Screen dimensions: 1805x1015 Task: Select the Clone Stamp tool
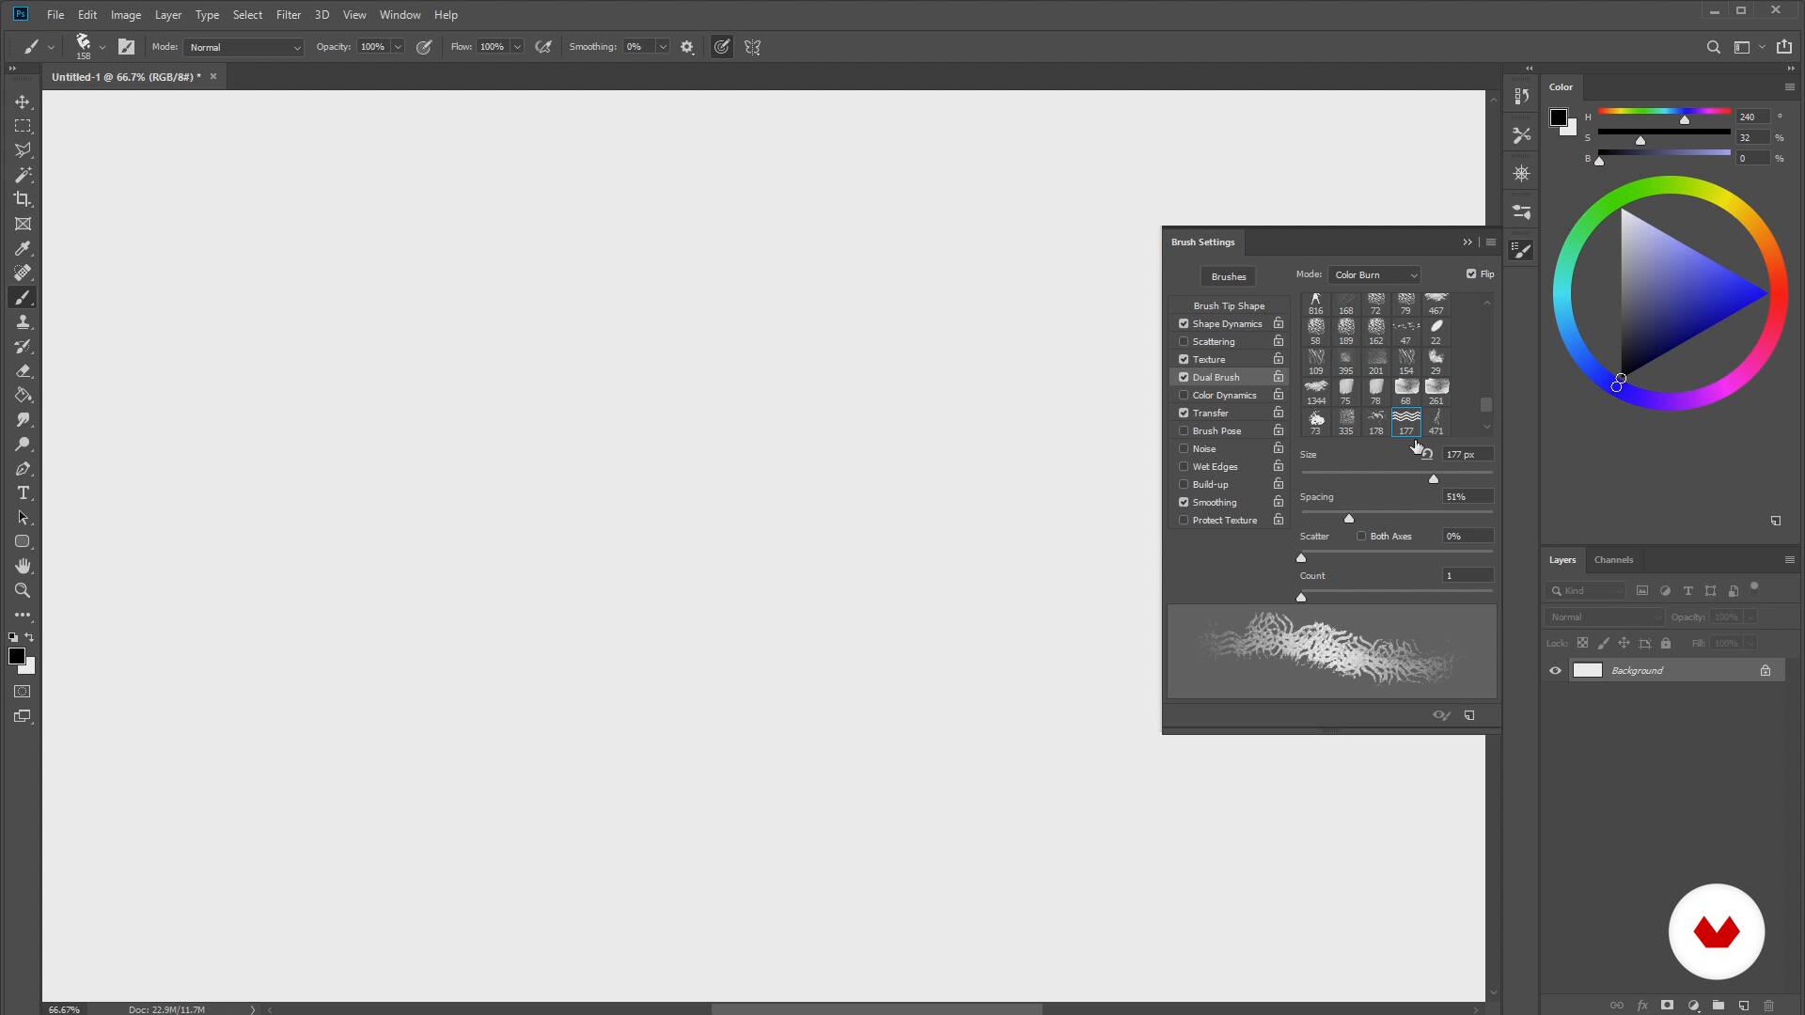[23, 321]
